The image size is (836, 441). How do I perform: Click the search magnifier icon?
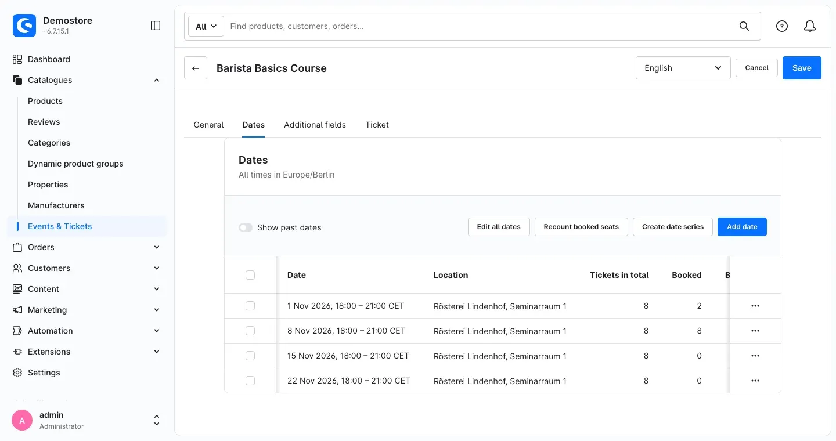744,26
